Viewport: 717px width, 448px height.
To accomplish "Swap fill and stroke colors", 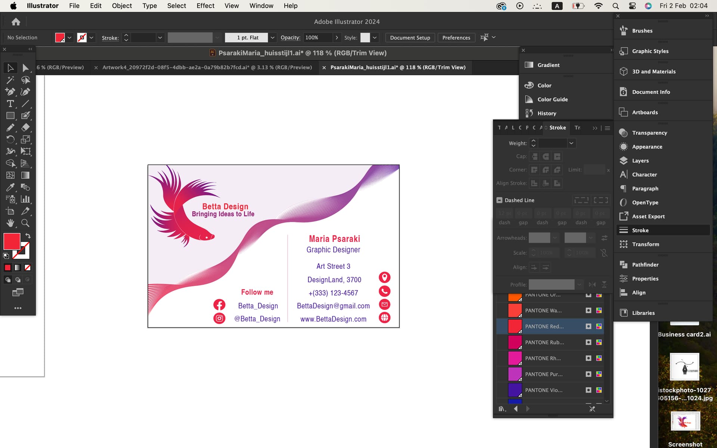I will pyautogui.click(x=28, y=236).
